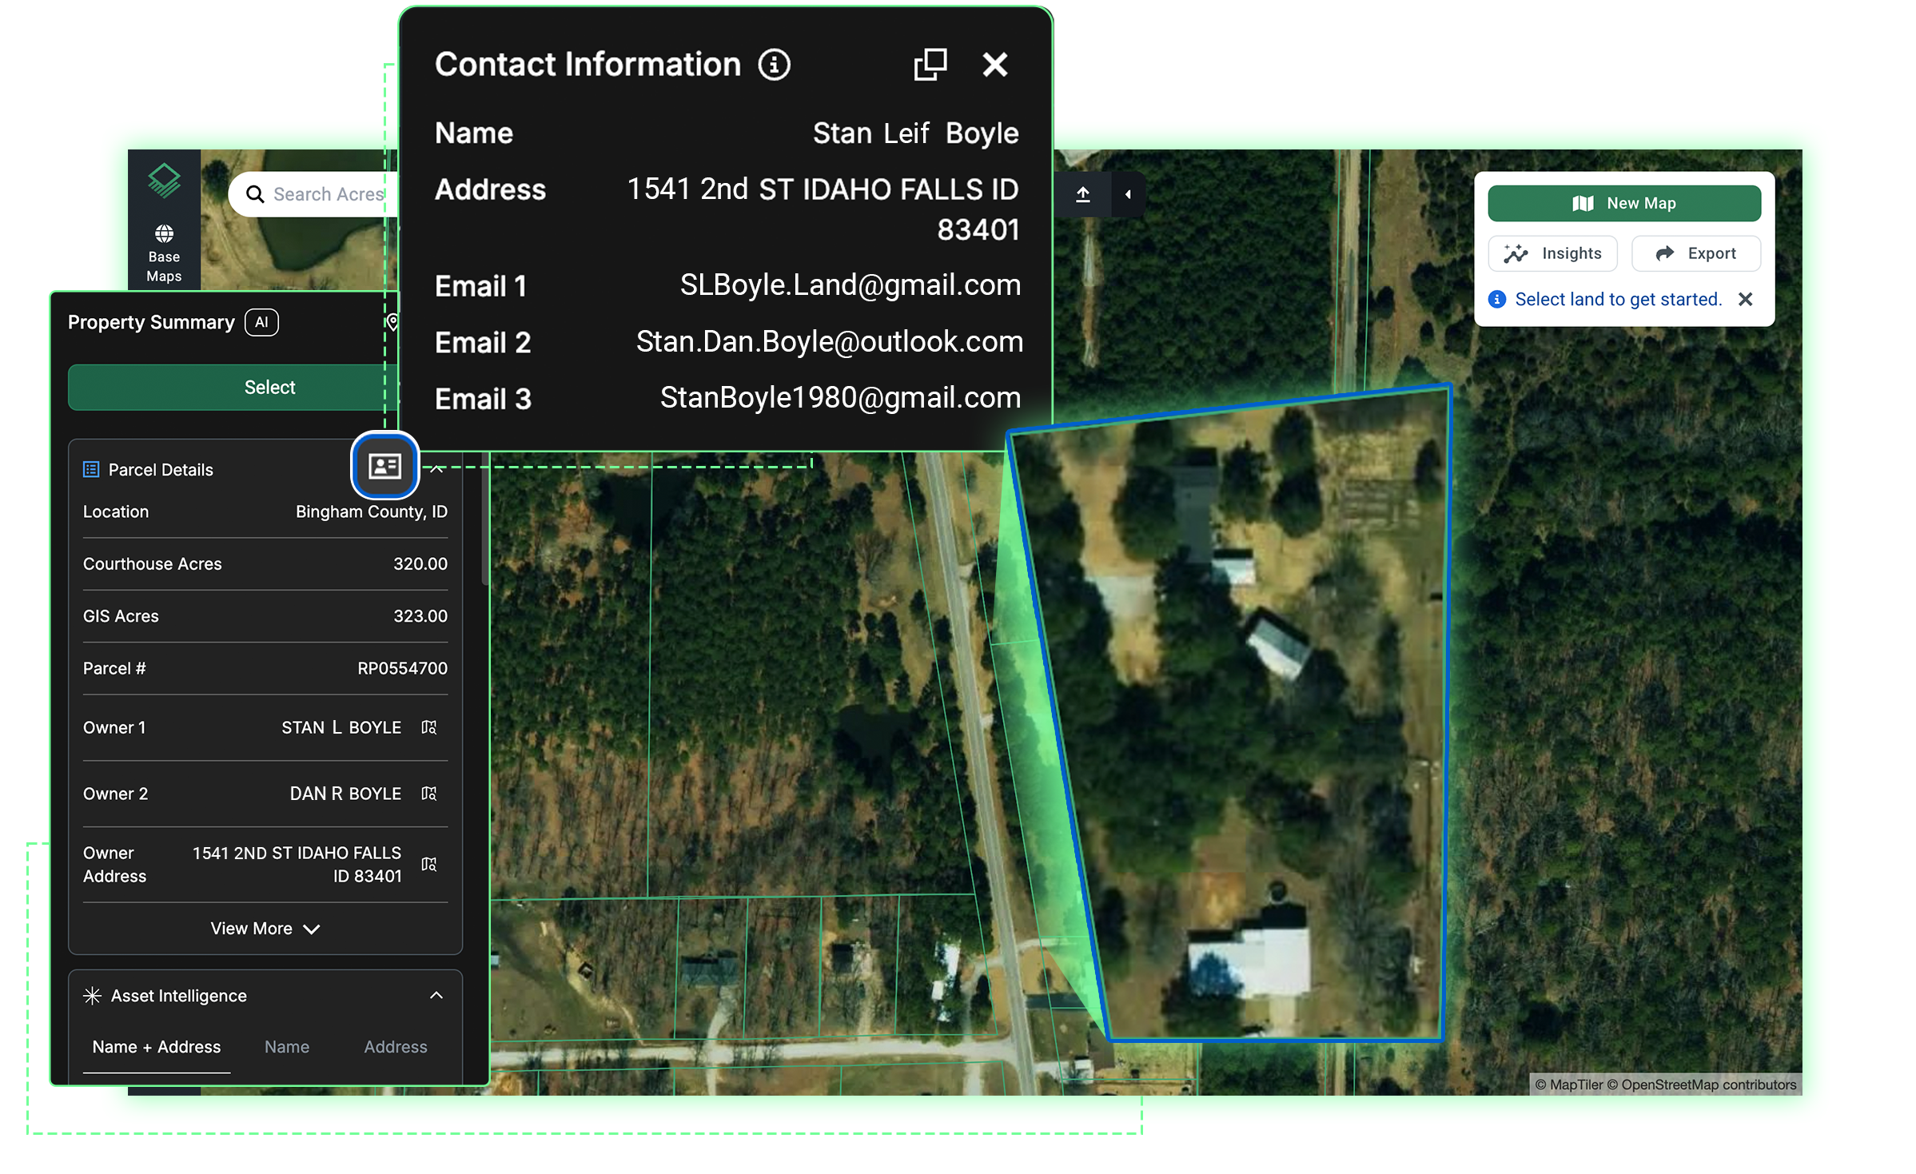The image size is (1916, 1174).
Task: Switch to the Name tab
Action: (286, 1047)
